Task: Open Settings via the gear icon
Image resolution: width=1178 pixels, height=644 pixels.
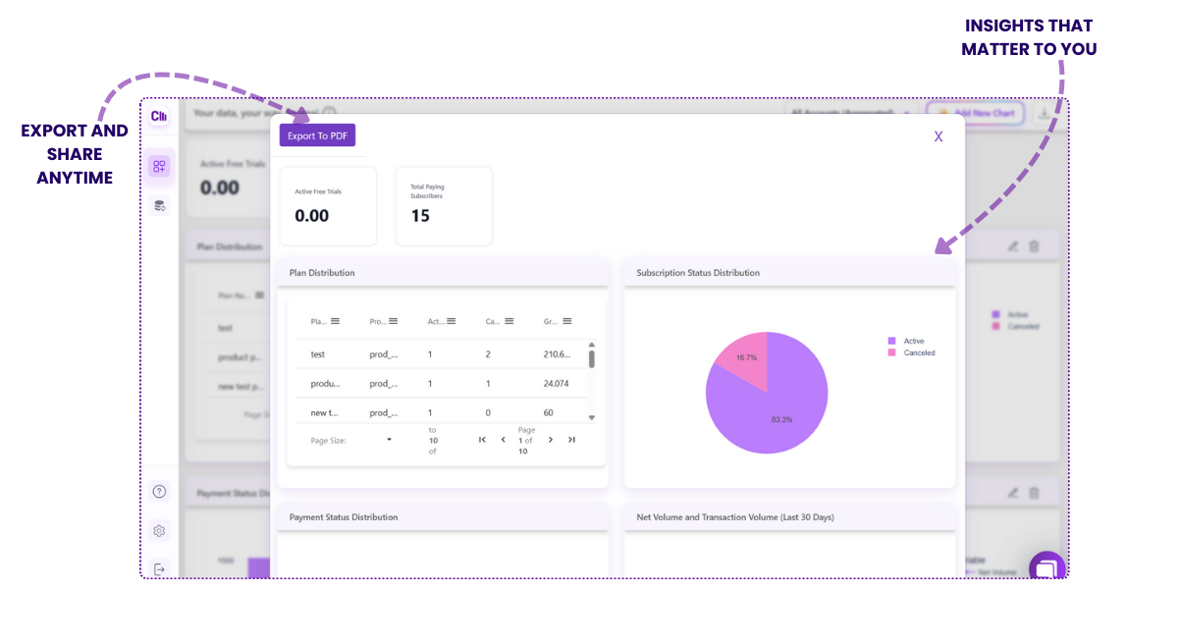Action: click(x=159, y=530)
